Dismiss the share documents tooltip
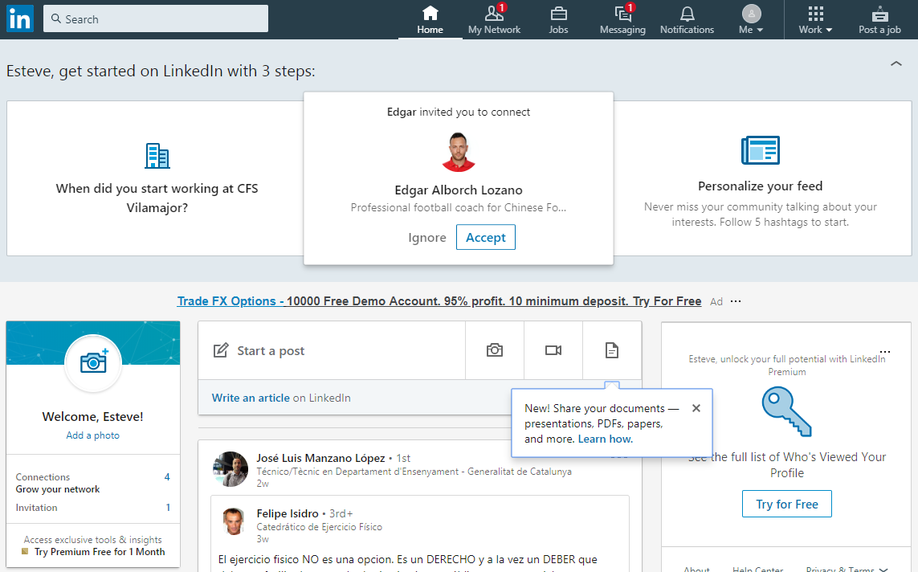Image resolution: width=918 pixels, height=572 pixels. coord(696,408)
